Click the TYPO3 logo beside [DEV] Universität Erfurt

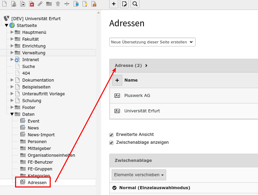tap(7, 18)
